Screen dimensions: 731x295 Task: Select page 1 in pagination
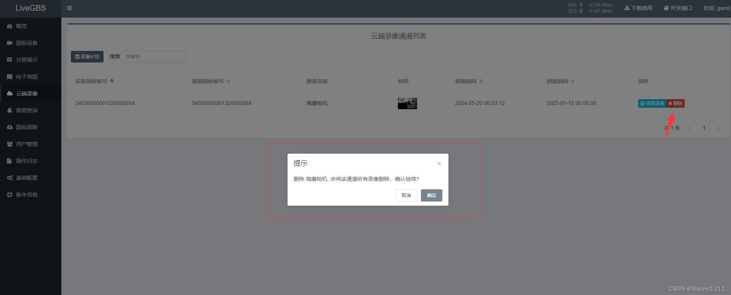click(x=704, y=128)
